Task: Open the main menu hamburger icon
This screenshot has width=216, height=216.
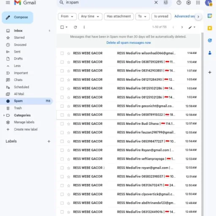Action: [x=8, y=3]
